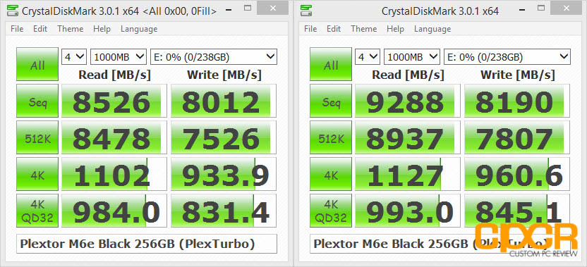Run All benchmarks in left 0Fill window
The height and width of the screenshot is (267, 587).
pos(37,64)
